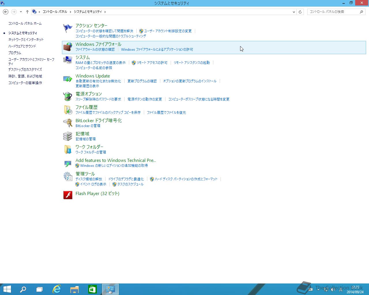
Task: Select コンピューターの簡単操作 category
Action: (25, 83)
